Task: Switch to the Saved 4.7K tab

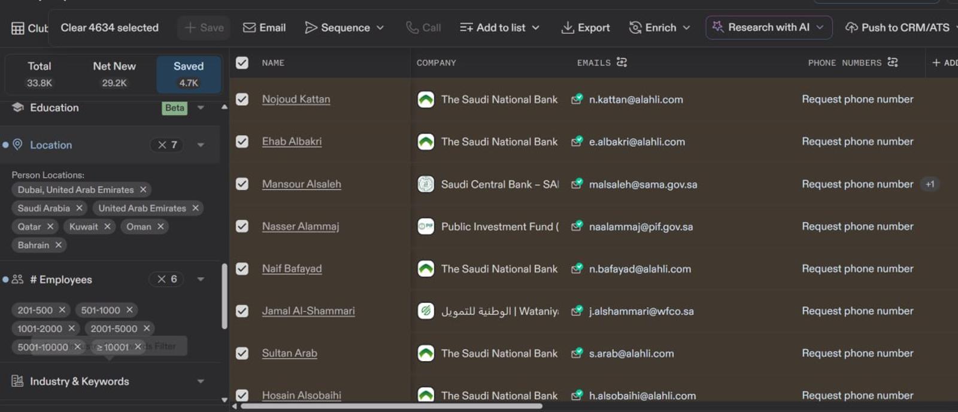Action: click(x=189, y=74)
